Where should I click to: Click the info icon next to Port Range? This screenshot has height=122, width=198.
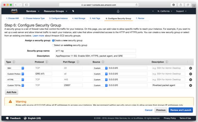point(78,62)
